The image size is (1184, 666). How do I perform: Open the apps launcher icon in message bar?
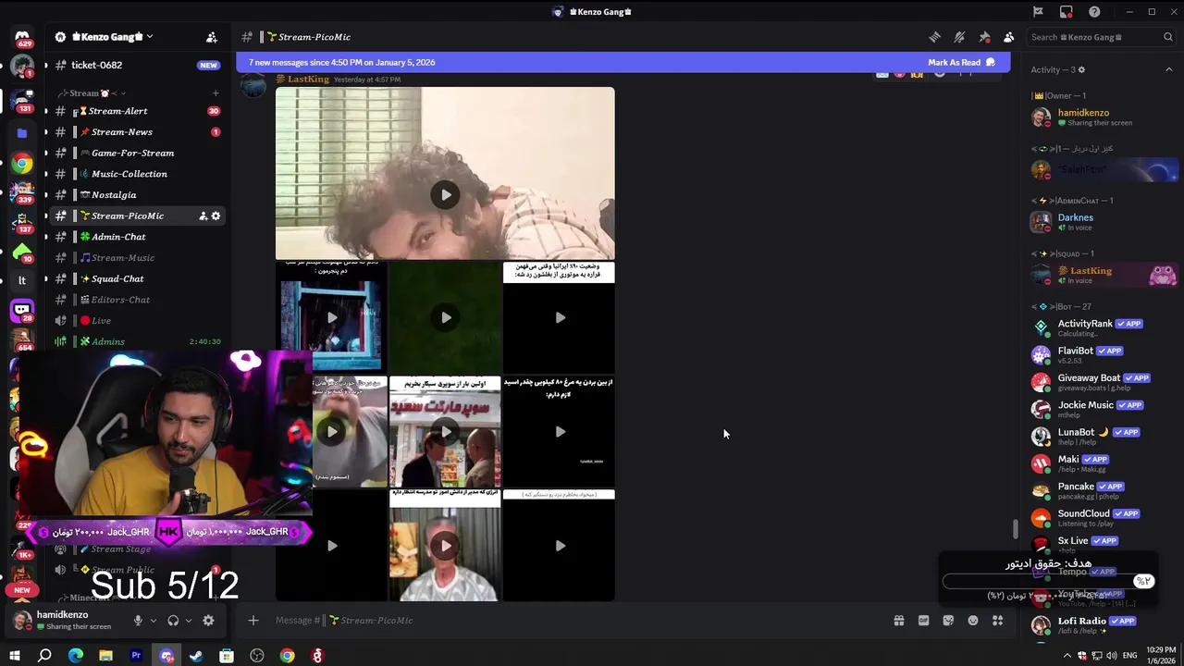(x=997, y=621)
